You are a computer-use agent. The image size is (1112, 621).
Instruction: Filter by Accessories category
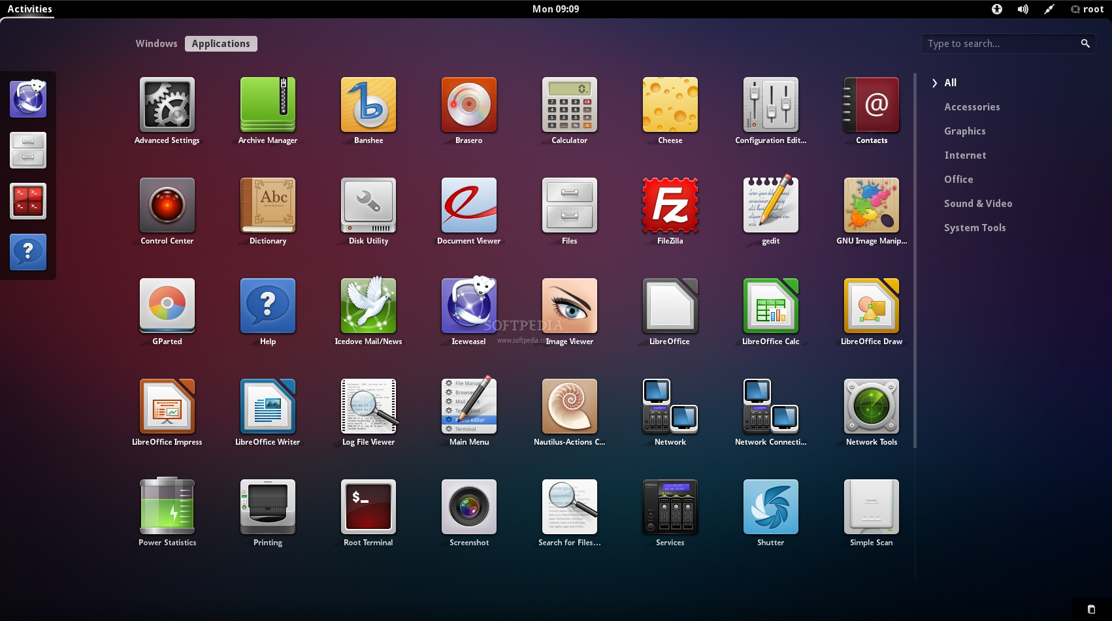(972, 107)
